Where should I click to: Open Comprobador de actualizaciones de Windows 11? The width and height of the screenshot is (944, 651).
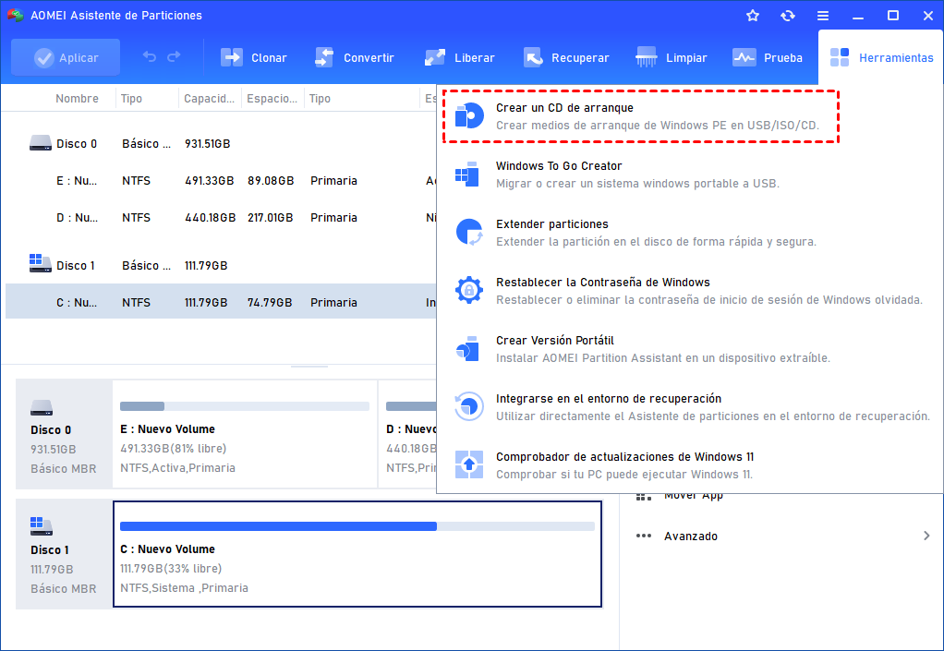click(690, 465)
